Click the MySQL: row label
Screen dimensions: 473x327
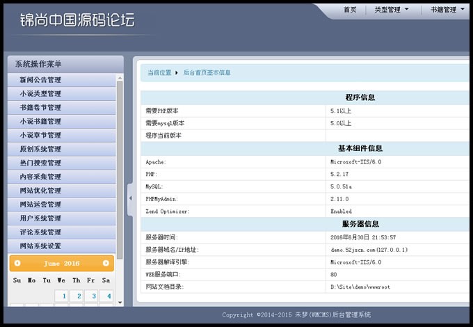154,186
